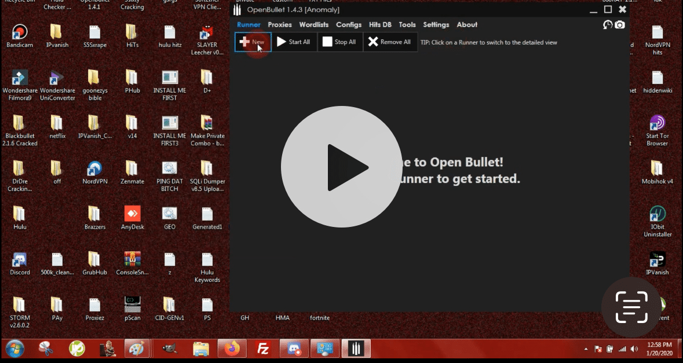Select the goonezys bible folder
This screenshot has height=363, width=683.
[x=95, y=85]
